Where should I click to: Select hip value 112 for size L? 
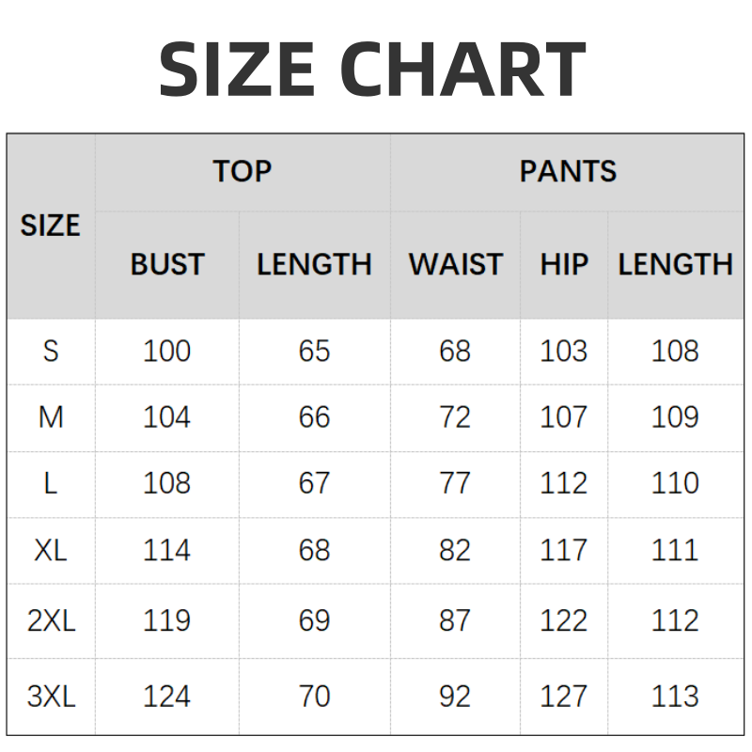pos(563,483)
